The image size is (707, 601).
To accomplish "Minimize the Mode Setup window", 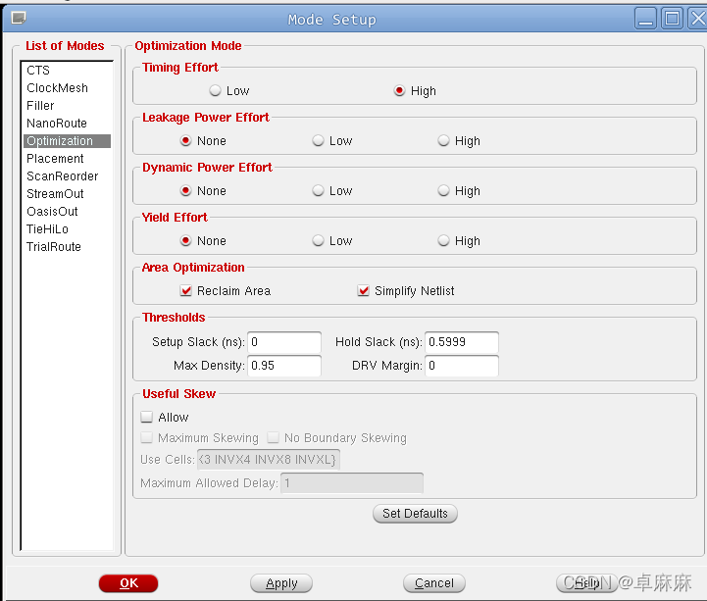I will click(645, 19).
